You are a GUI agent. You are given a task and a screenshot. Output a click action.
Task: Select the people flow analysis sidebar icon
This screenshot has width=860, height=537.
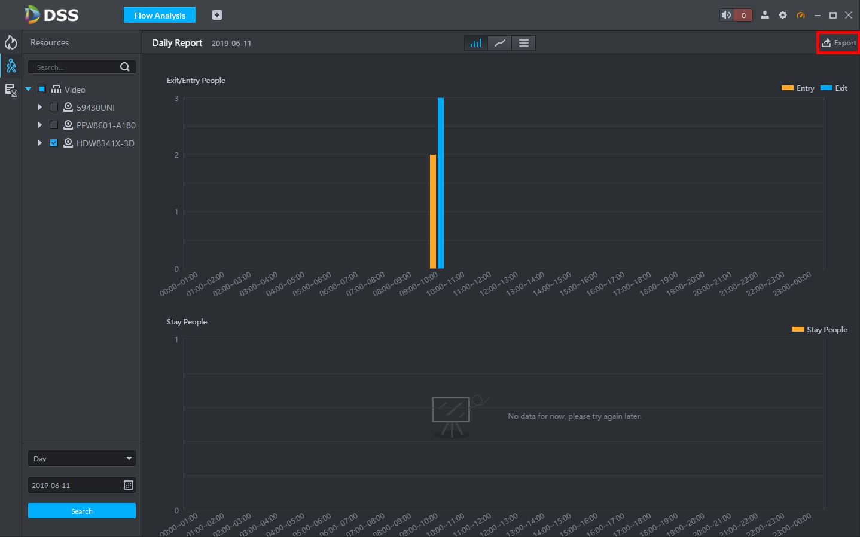click(11, 66)
